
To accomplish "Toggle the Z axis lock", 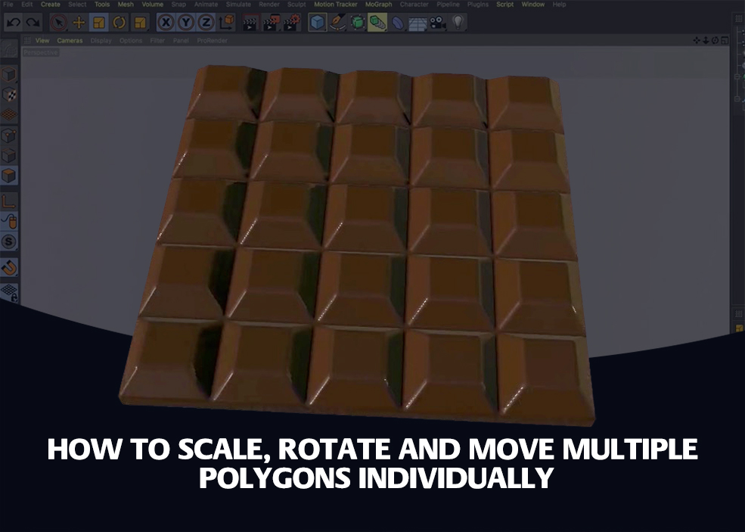I will pos(205,23).
